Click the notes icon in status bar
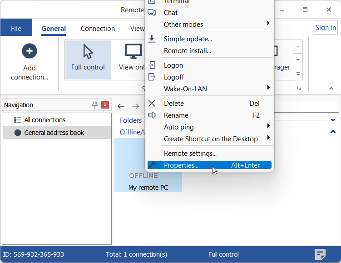341x263 pixels. click(x=320, y=254)
